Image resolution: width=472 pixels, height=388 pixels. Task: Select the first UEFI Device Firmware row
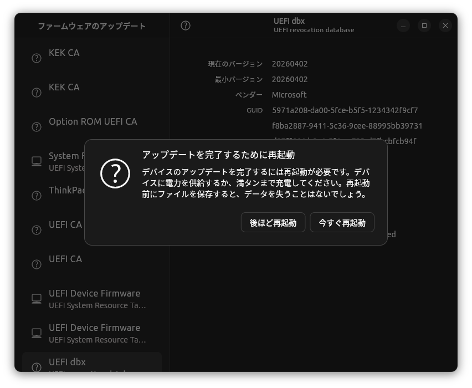pyautogui.click(x=92, y=298)
